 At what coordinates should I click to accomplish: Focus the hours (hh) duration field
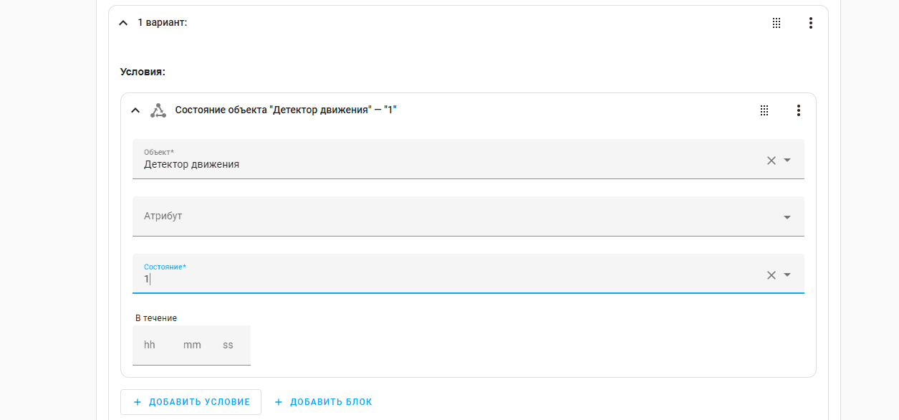tap(150, 345)
